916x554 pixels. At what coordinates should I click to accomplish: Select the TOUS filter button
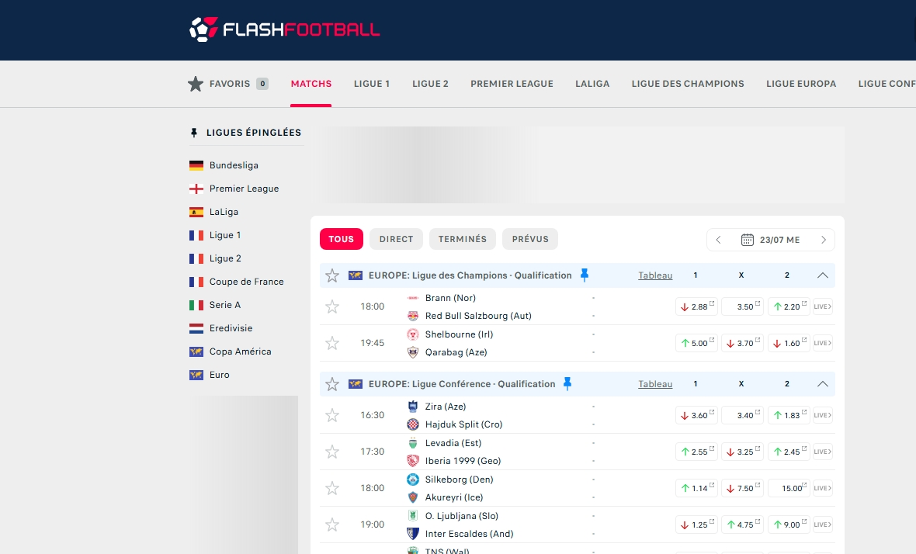click(x=341, y=239)
